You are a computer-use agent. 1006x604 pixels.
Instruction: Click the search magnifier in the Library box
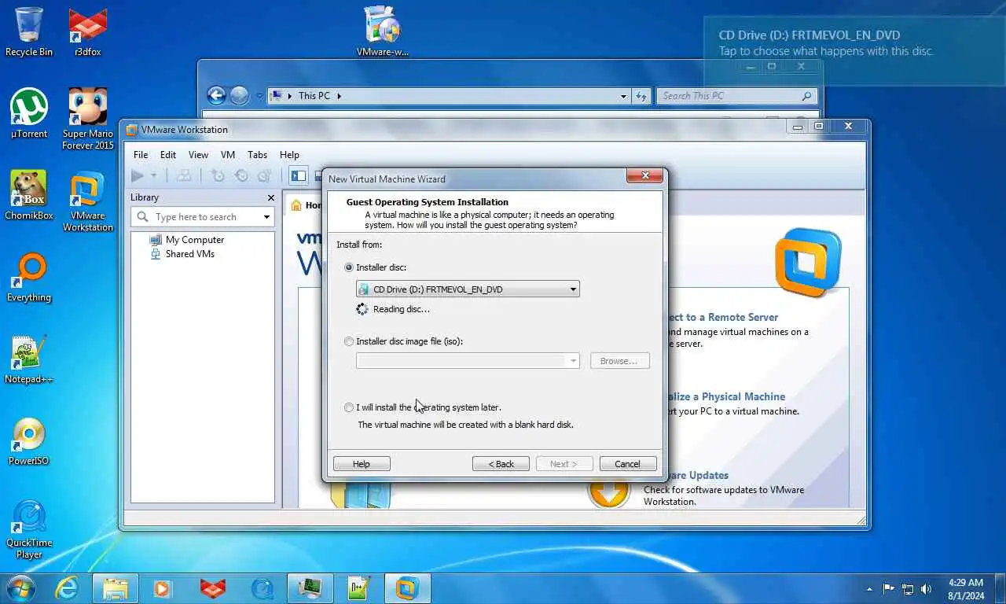pyautogui.click(x=143, y=217)
